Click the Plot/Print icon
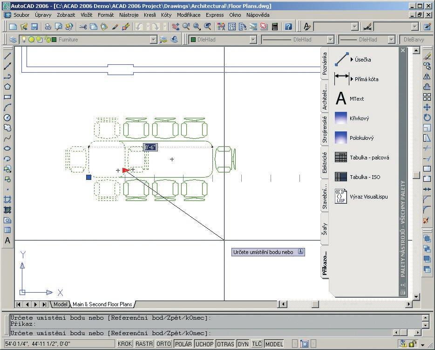This screenshot has height=350, width=435. [48, 27]
